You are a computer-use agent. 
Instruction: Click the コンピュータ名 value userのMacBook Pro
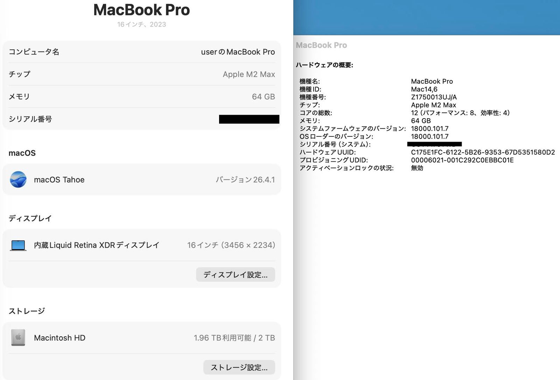(x=238, y=52)
